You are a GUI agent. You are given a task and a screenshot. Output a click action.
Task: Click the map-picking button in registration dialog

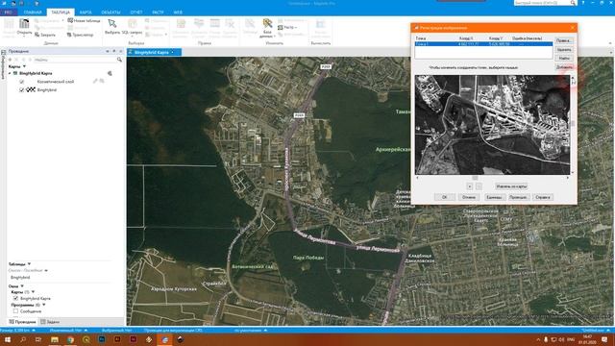[511, 186]
